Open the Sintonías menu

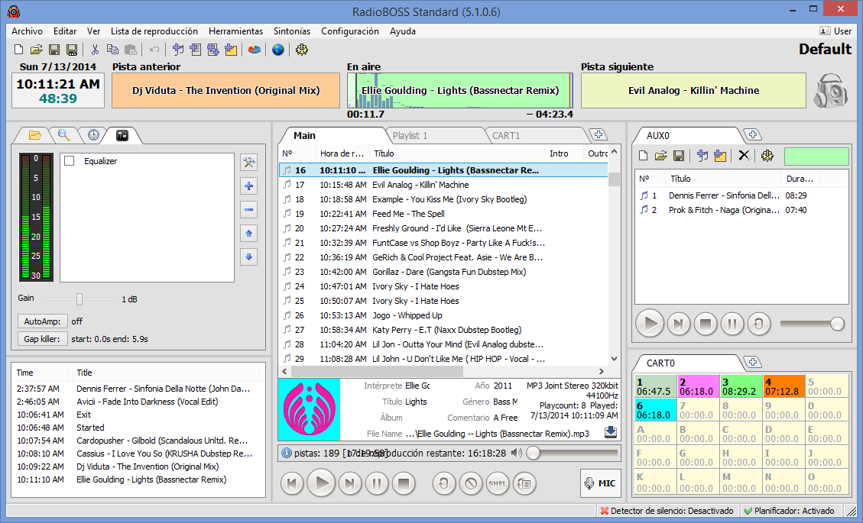click(x=292, y=31)
